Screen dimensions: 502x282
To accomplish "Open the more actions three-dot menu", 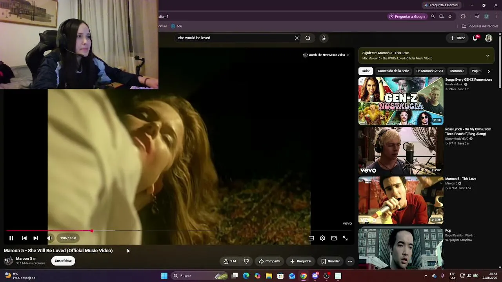I will tap(350, 261).
